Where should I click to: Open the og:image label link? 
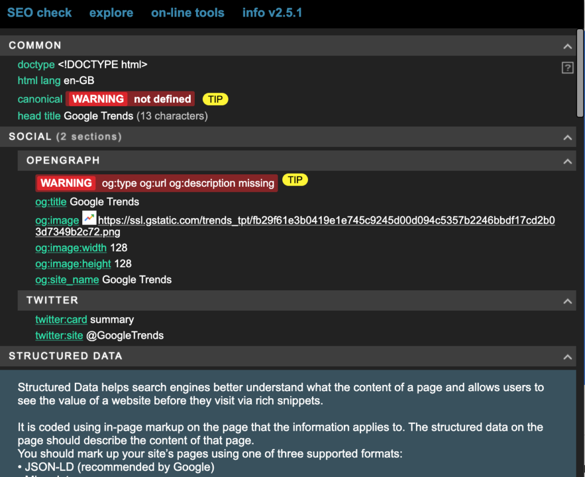pos(57,221)
